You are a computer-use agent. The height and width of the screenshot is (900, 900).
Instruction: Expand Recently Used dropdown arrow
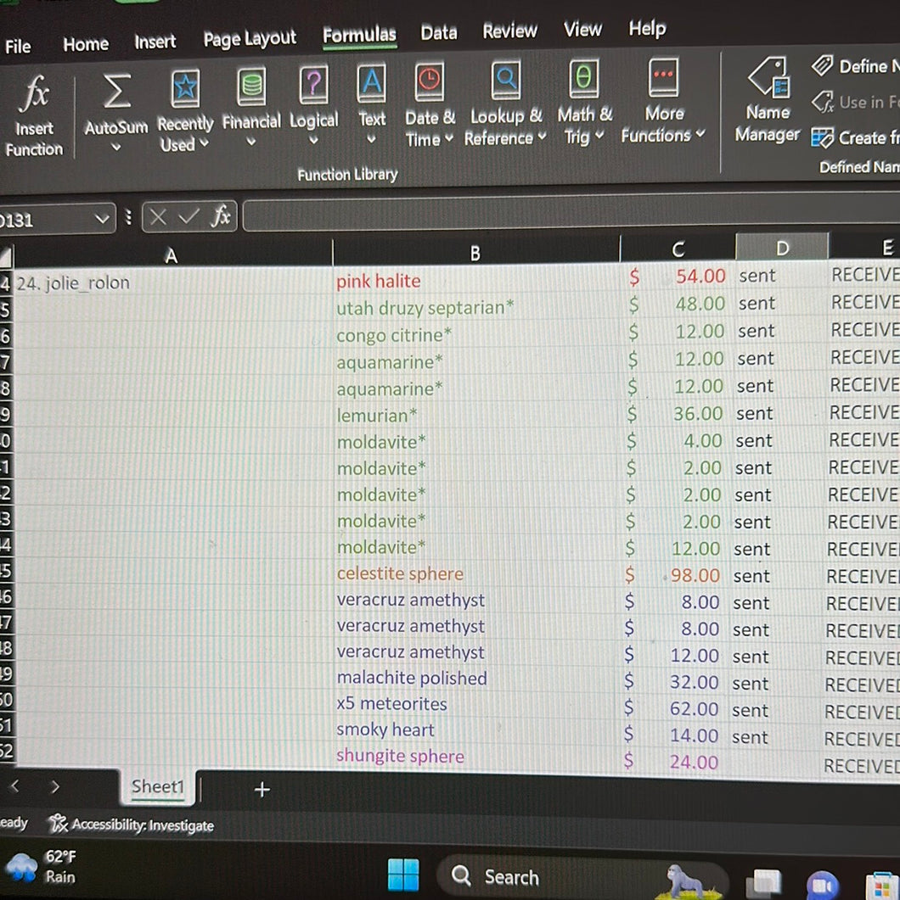204,143
